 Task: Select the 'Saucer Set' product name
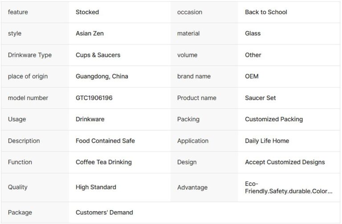tap(261, 98)
